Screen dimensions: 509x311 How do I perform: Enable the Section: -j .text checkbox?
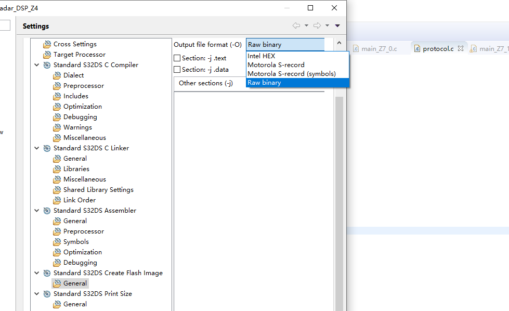(x=177, y=58)
